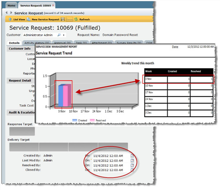Image resolution: width=220 pixels, height=190 pixels.
Task: Click the New Service Request label
Action: click(46, 20)
